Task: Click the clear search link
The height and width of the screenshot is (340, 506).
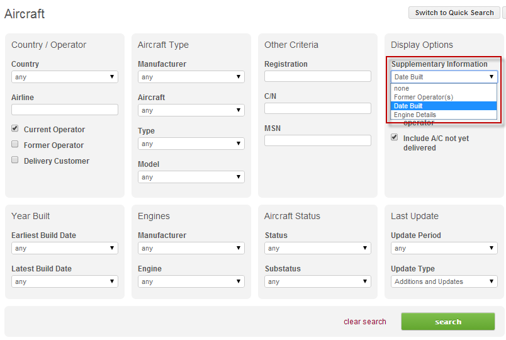Action: (x=365, y=322)
